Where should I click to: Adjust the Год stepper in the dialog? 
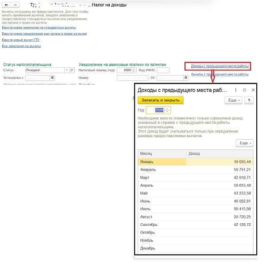167,110
